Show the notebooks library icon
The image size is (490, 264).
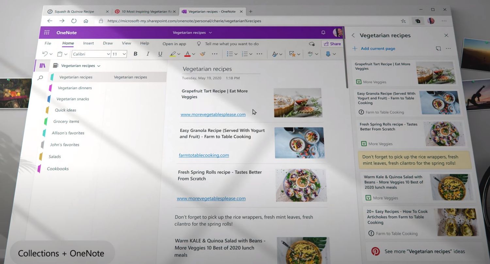point(42,66)
